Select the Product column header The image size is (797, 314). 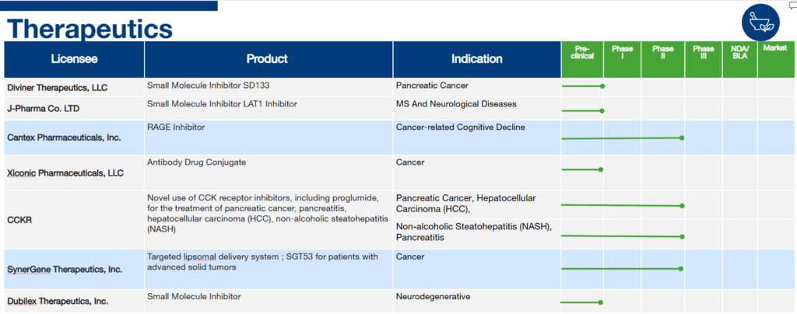[269, 59]
